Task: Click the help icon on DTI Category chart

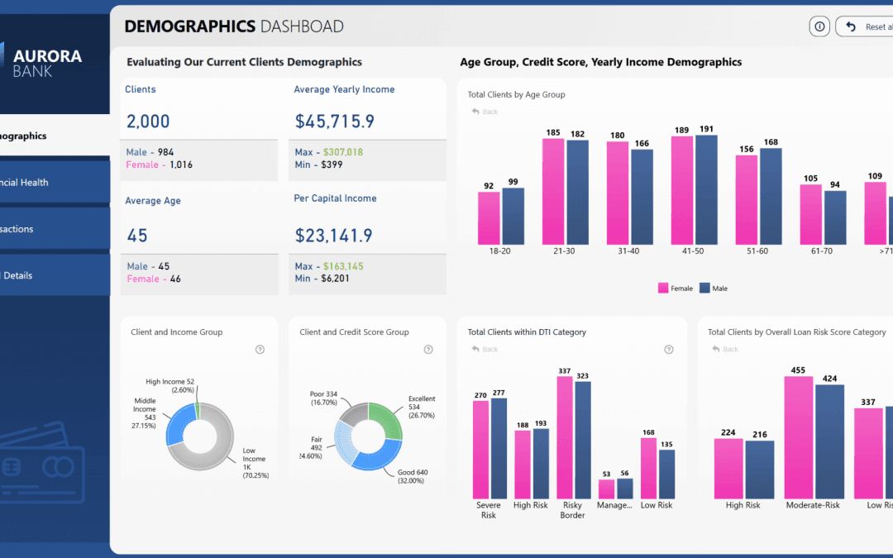Action: click(x=669, y=349)
